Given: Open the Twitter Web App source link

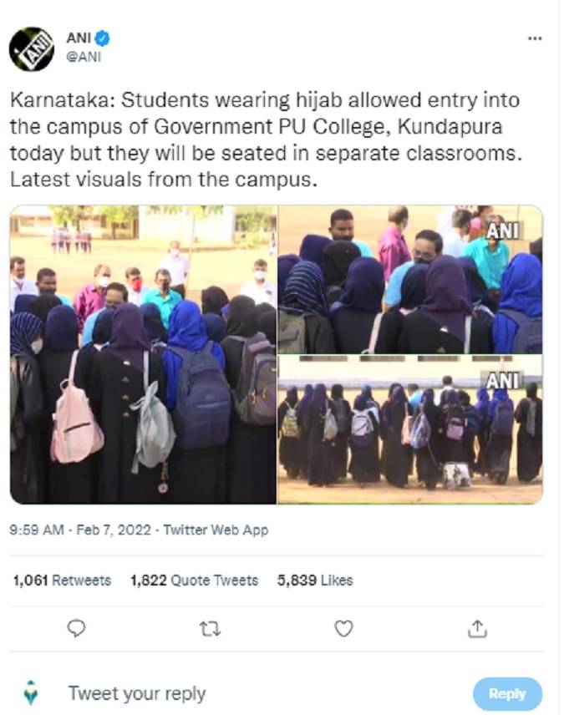Looking at the screenshot, I should [216, 530].
